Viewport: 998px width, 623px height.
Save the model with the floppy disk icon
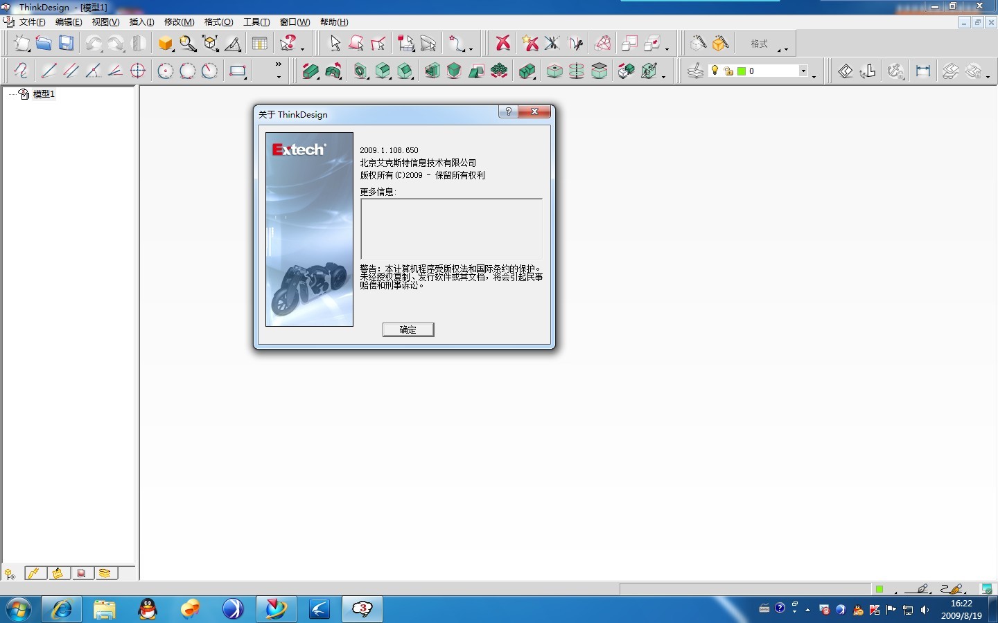66,44
